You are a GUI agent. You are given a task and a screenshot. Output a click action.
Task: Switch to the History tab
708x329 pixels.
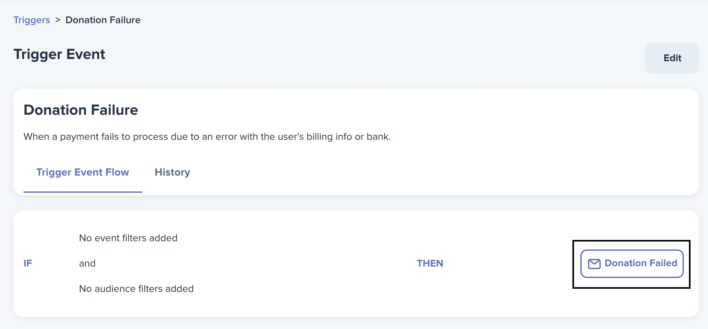coord(172,172)
